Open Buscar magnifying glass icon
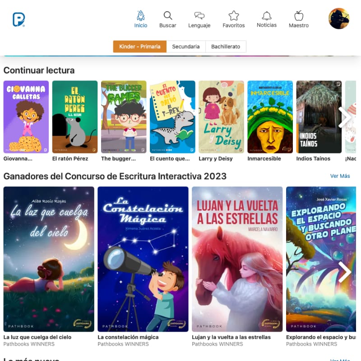This screenshot has height=361, width=361. [x=168, y=16]
